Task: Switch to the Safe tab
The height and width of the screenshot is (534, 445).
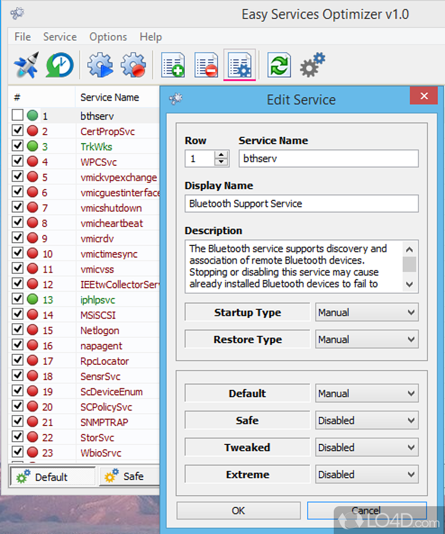Action: tap(126, 477)
